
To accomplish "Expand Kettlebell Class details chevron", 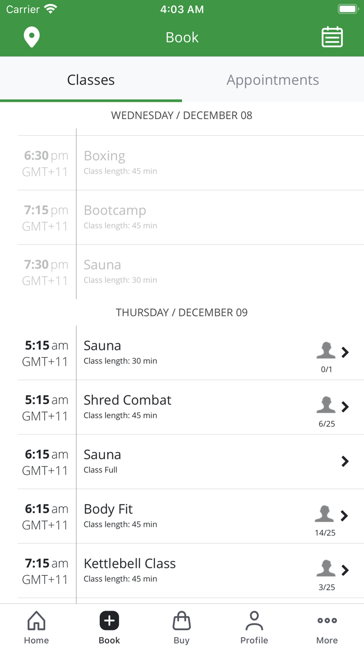I will click(x=345, y=571).
